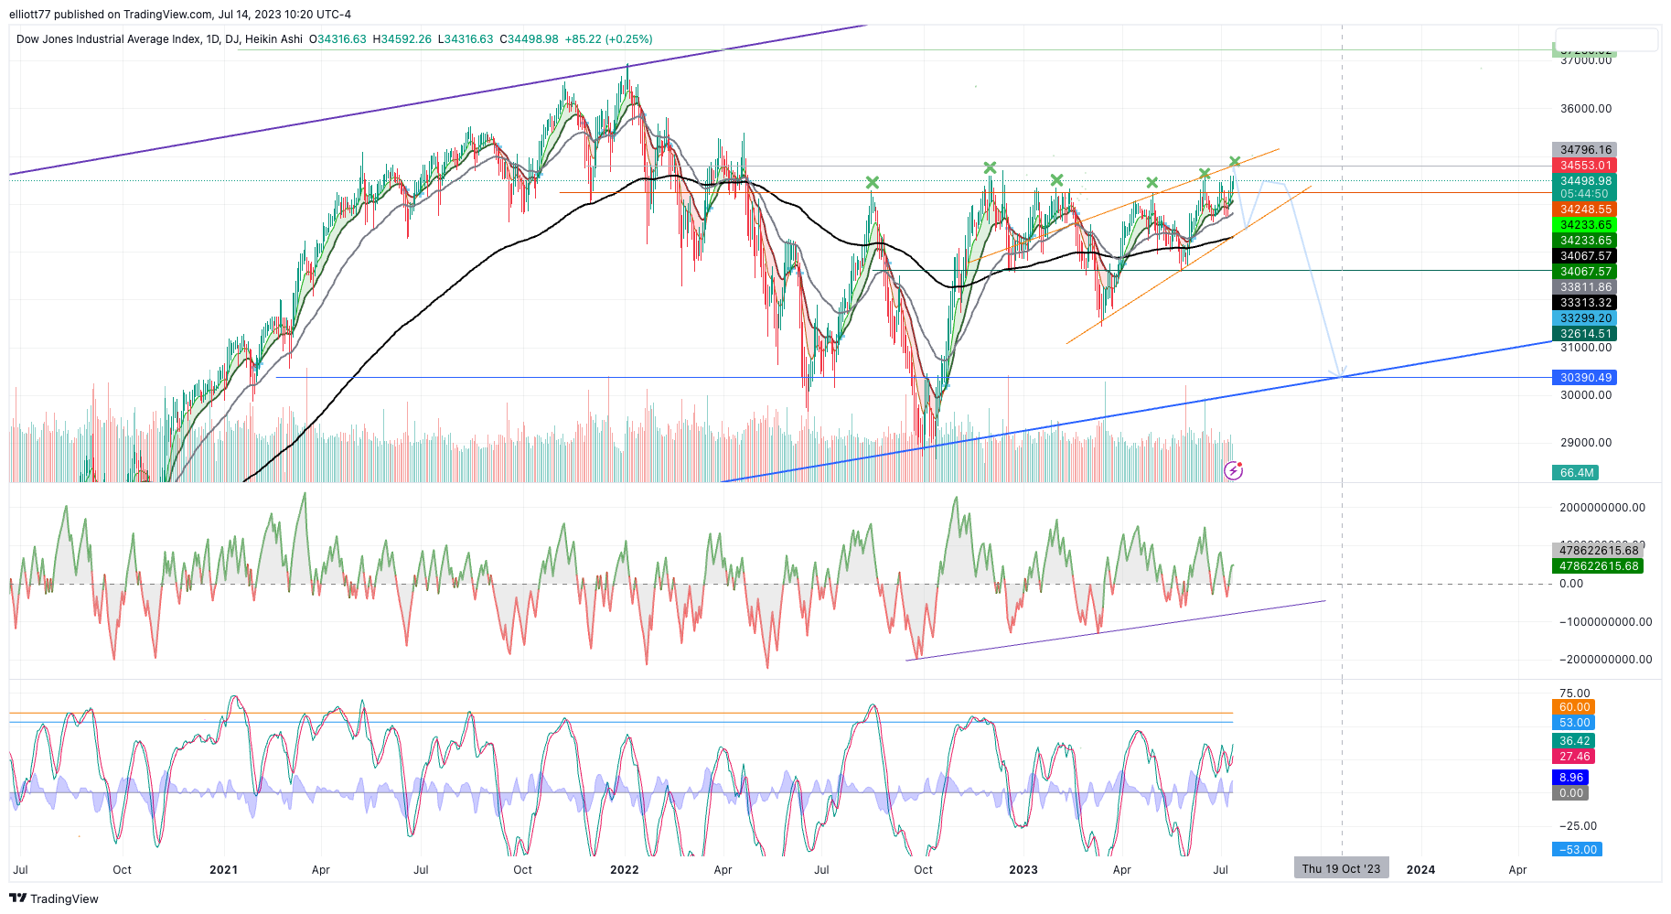Select the blue 30390.49 price label
Viewport: 1671px width, 914px height.
(1584, 378)
